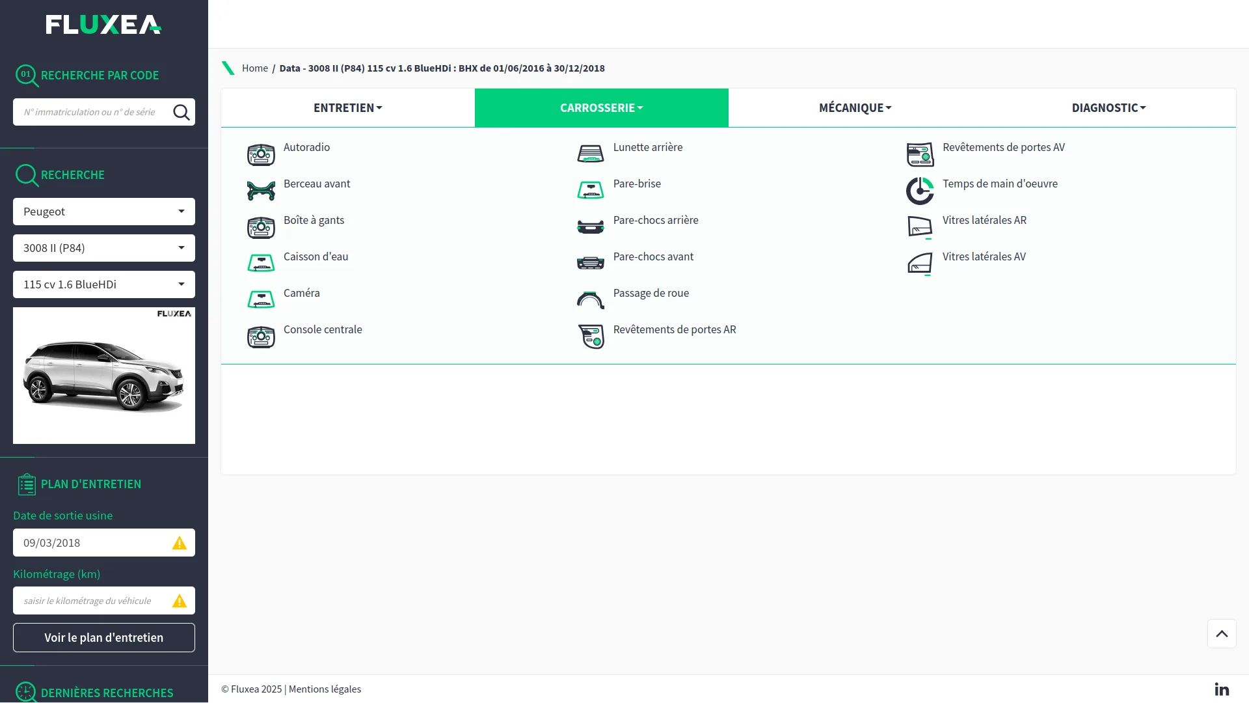This screenshot has height=703, width=1249.
Task: Click the FLUXEA logo
Action: [x=103, y=25]
